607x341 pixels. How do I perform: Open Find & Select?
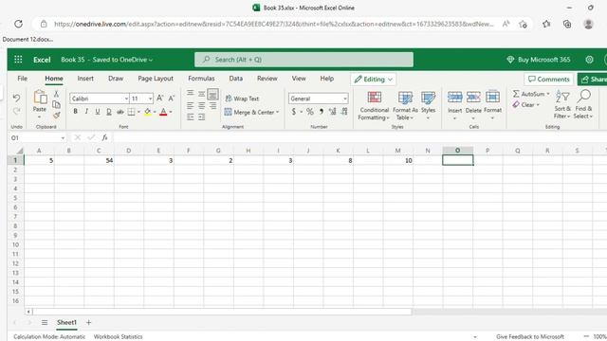(x=583, y=105)
